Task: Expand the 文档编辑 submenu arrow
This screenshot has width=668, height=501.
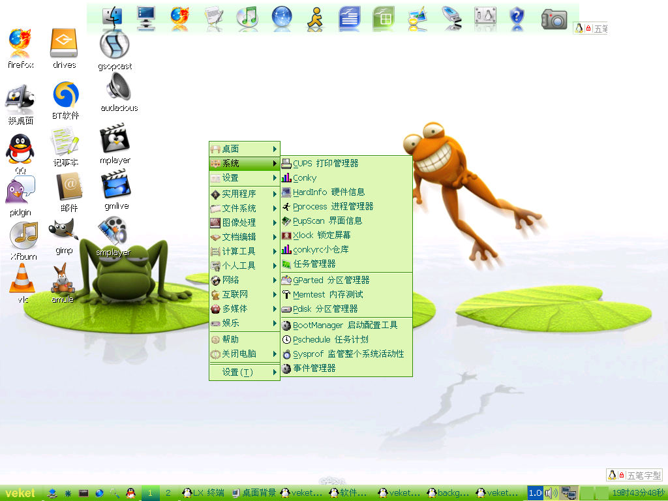Action: [275, 237]
